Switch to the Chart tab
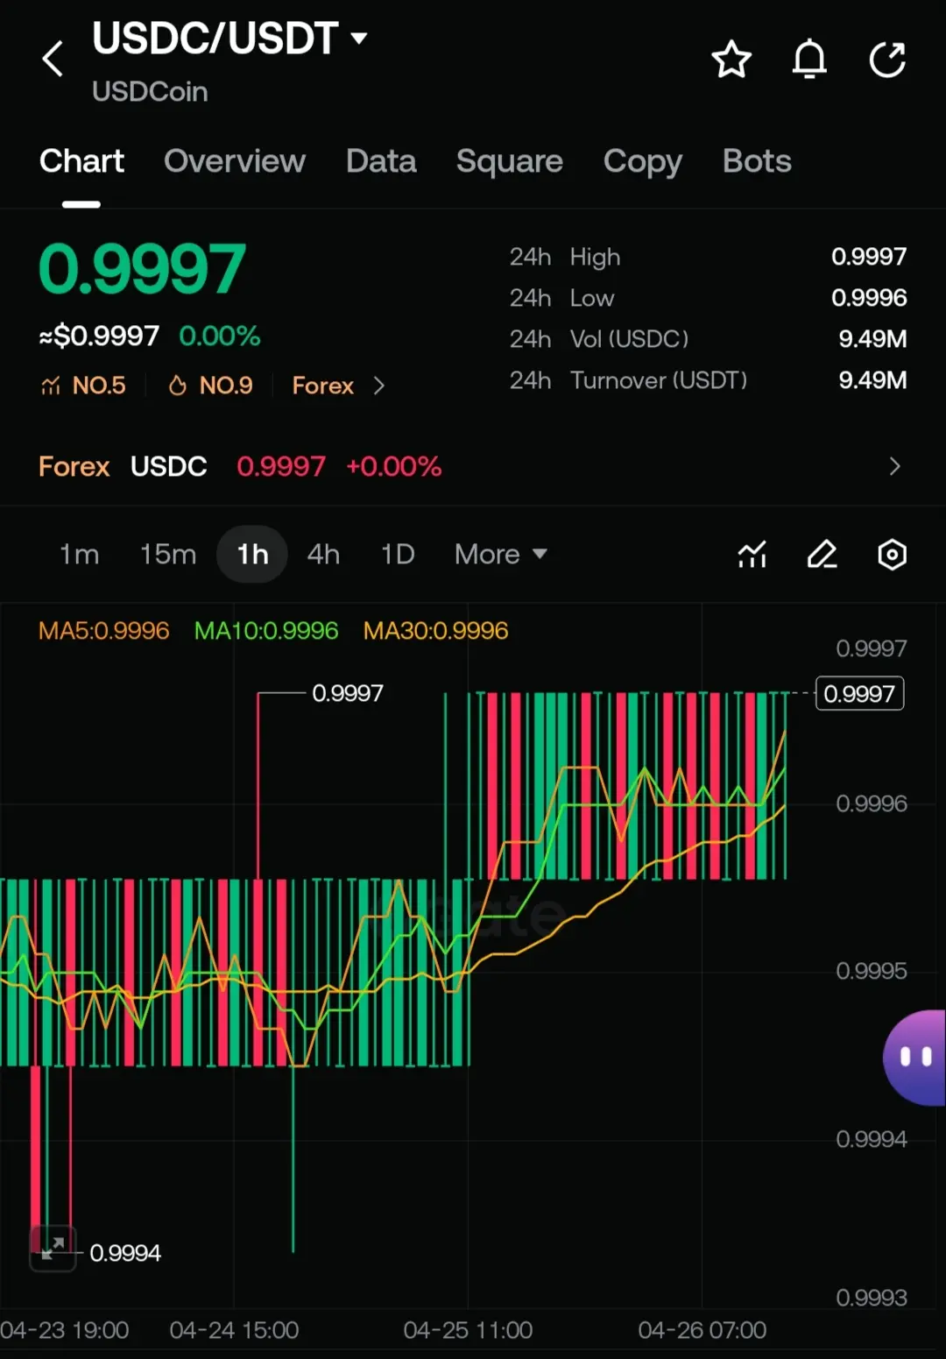The image size is (946, 1359). tap(81, 161)
